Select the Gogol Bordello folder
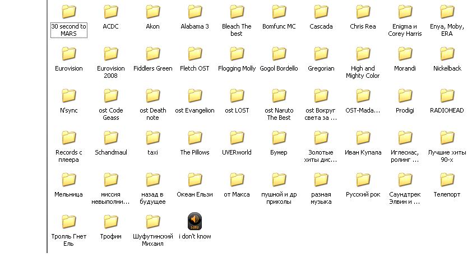This screenshot has width=472, height=257. [279, 54]
